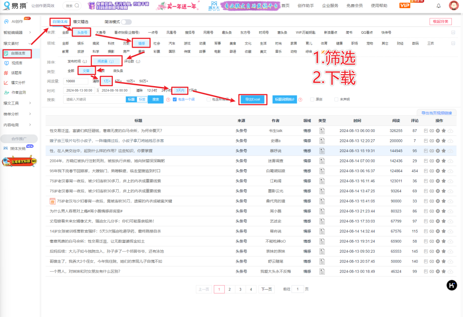
Task: Expand 榜单分析 sidebar menu
Action: (x=17, y=114)
